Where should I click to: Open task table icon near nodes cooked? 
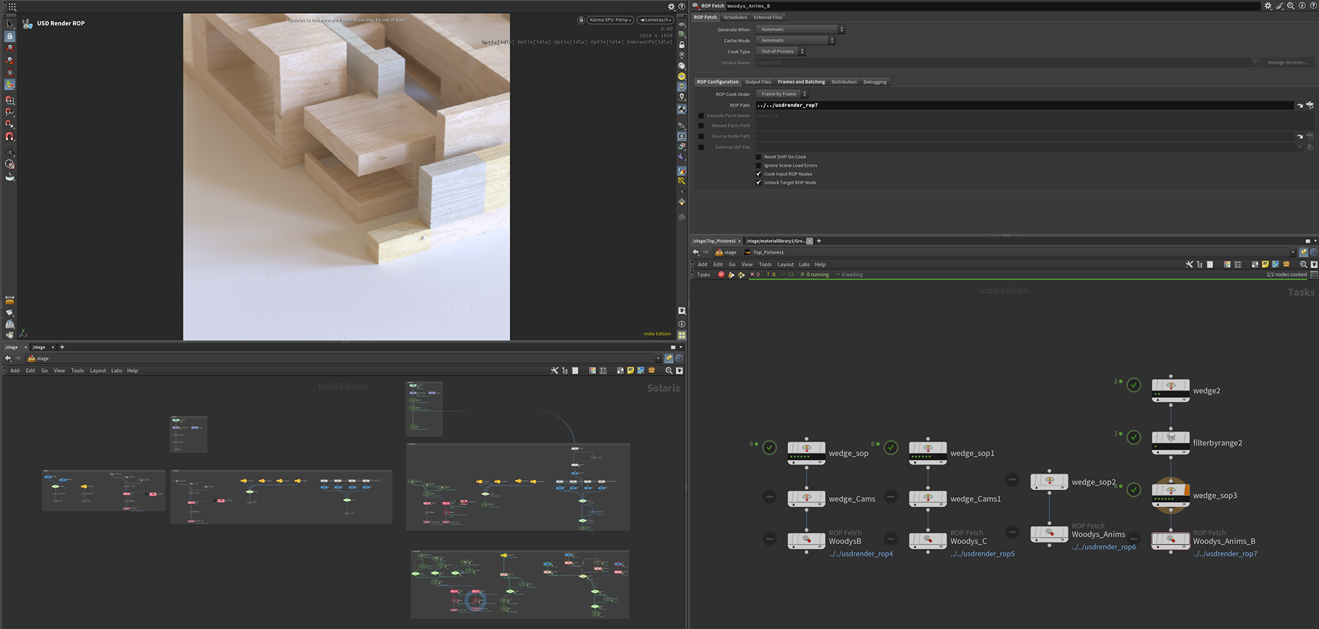pyautogui.click(x=1314, y=275)
